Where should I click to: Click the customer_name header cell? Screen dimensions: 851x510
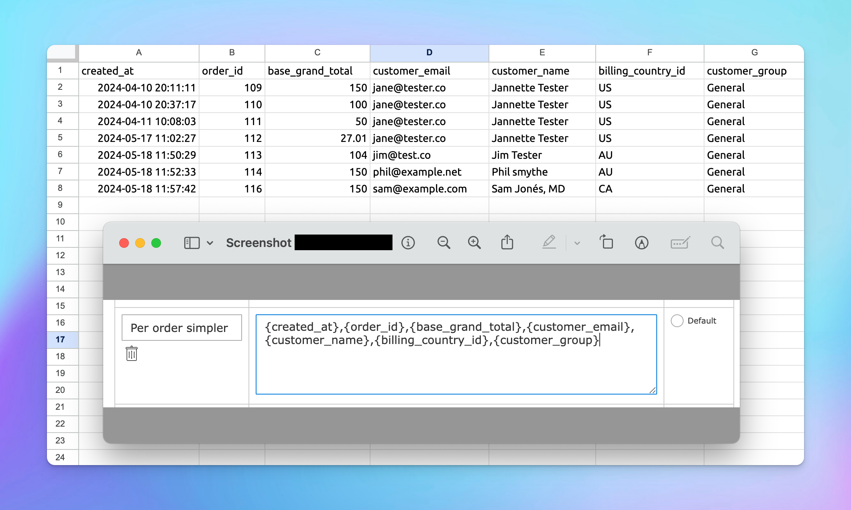(x=542, y=71)
